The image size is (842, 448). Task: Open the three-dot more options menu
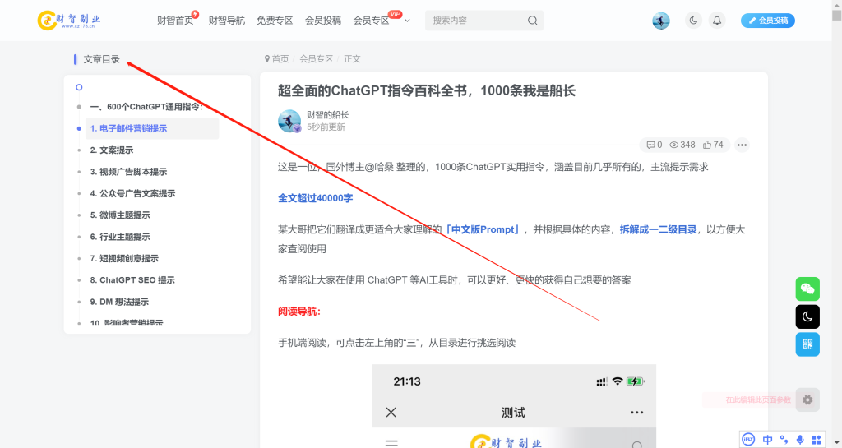(743, 145)
